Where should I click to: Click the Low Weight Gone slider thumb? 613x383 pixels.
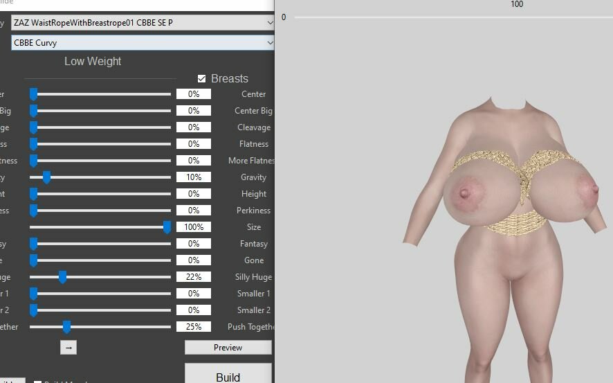(x=34, y=260)
